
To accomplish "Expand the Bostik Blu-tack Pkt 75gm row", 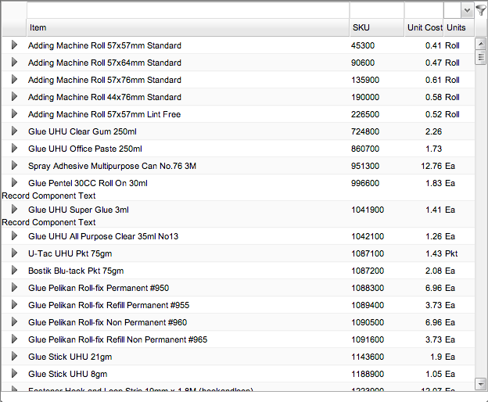I will point(14,271).
